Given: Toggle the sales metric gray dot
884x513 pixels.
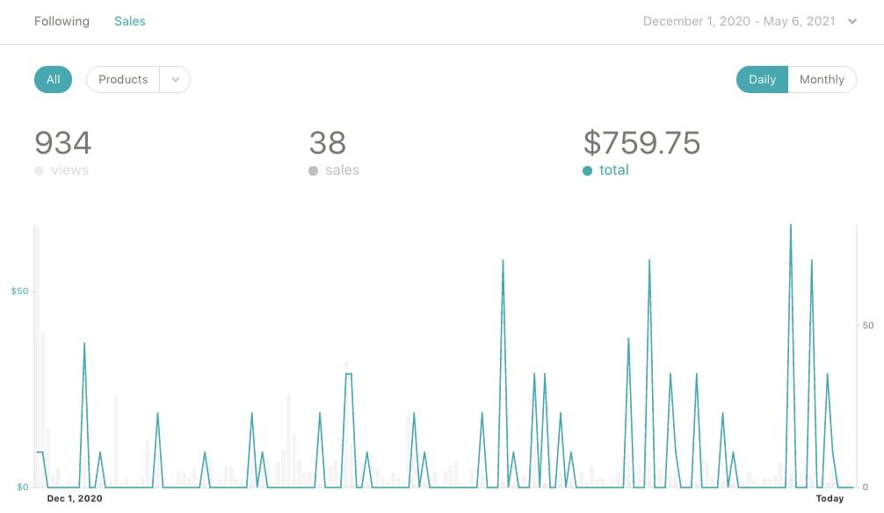Looking at the screenshot, I should click(314, 170).
